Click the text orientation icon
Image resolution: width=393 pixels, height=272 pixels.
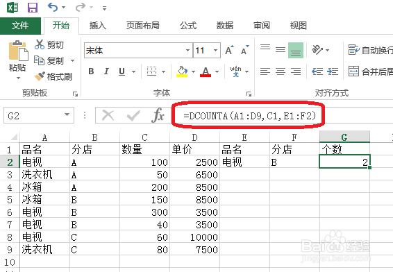click(x=317, y=50)
